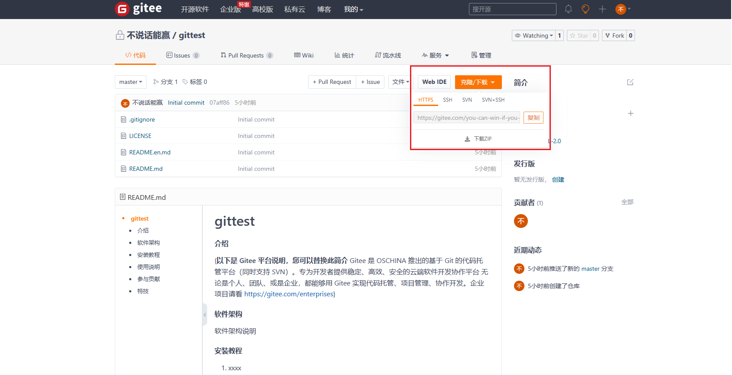Open the Watching dropdown
The width and height of the screenshot is (732, 375).
(534, 35)
